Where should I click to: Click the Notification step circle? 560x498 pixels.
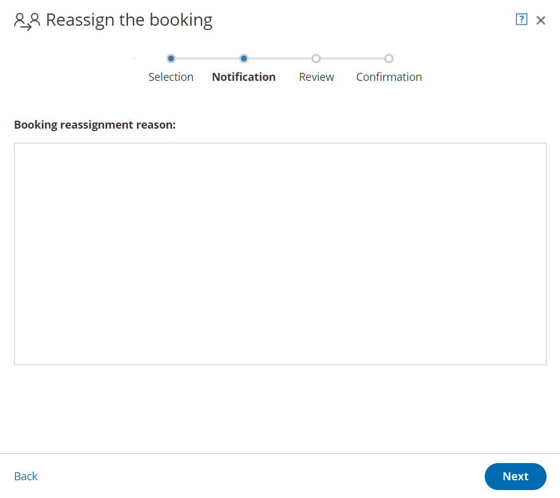coord(244,59)
